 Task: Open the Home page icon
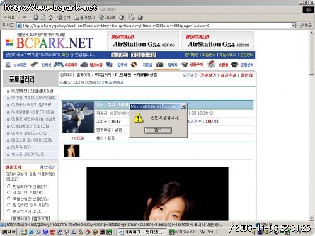[x=50, y=18]
